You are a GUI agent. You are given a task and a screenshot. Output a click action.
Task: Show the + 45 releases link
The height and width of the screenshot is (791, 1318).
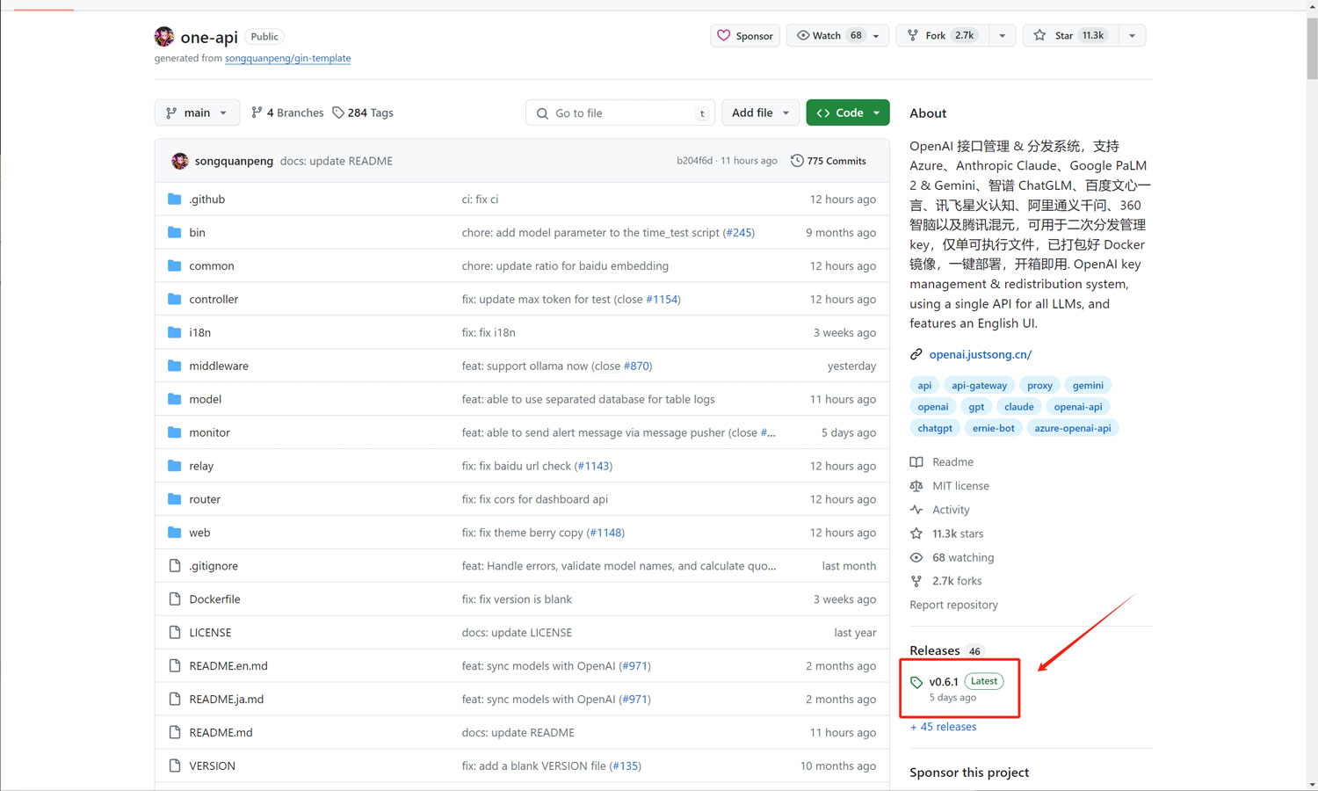tap(944, 727)
